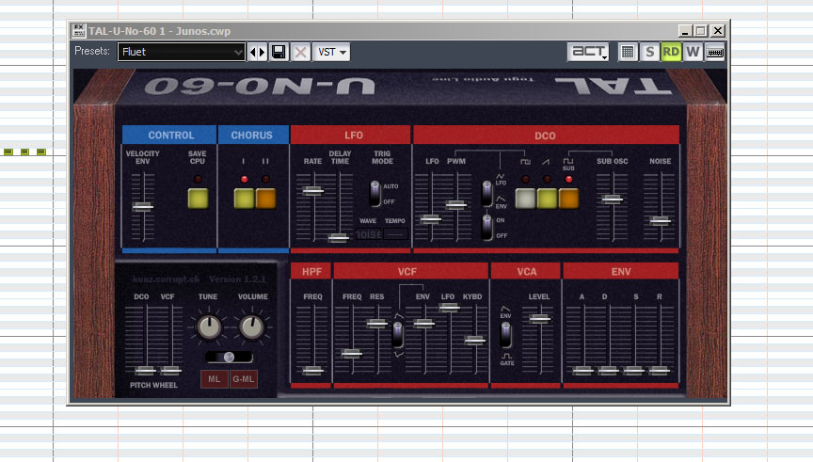The width and height of the screenshot is (813, 462).
Task: Open the keyboard icon in toolbar
Action: 715,52
